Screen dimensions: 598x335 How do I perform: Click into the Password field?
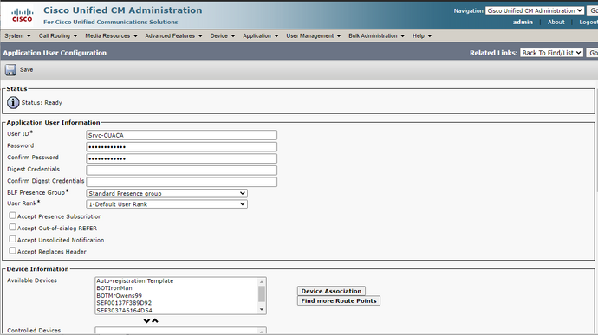click(x=181, y=147)
